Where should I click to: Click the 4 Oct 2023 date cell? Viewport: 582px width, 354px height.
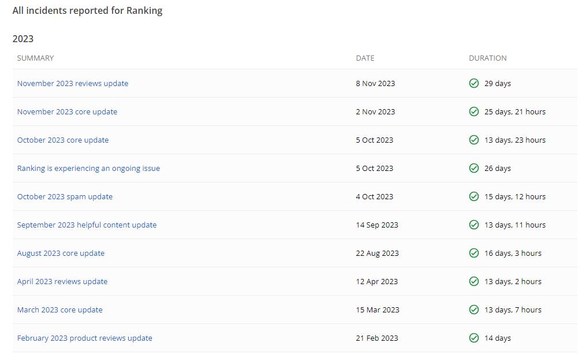375,197
